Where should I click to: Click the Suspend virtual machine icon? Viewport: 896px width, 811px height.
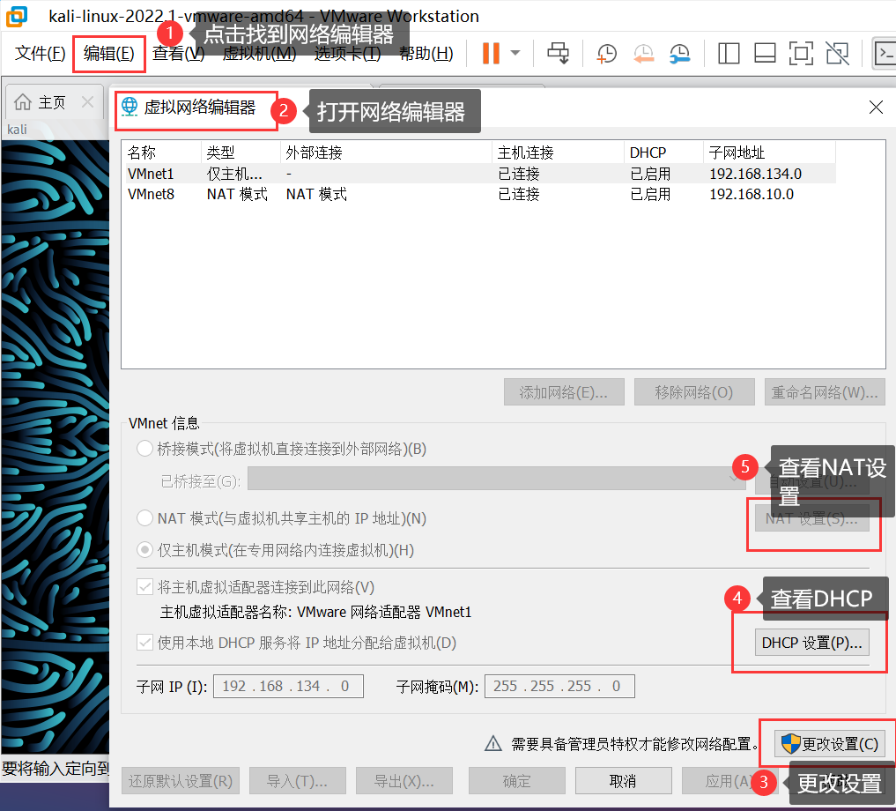(x=490, y=53)
